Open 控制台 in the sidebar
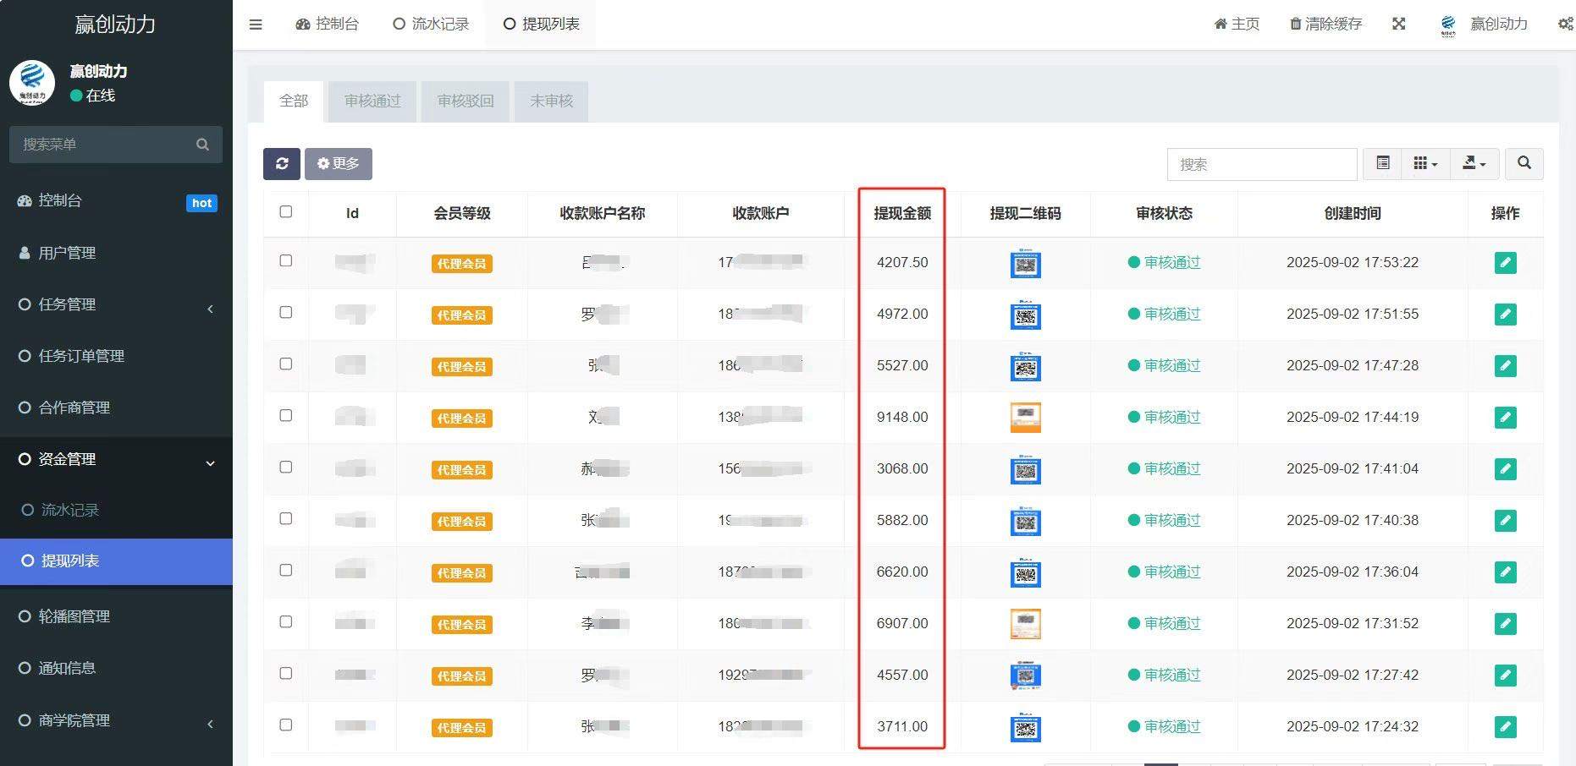The width and height of the screenshot is (1576, 766). tap(116, 201)
